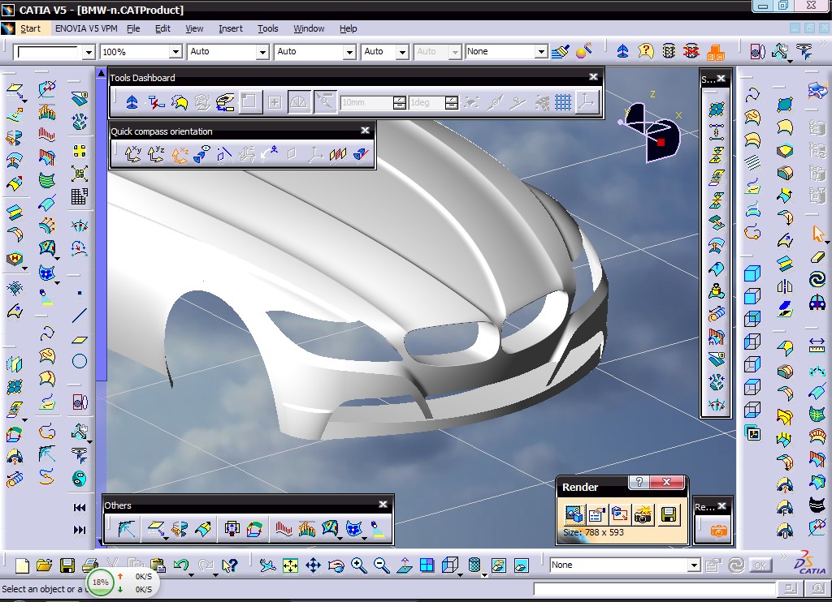The height and width of the screenshot is (602, 832).
Task: Toggle the grid display in Tools Dashboard
Action: (563, 101)
